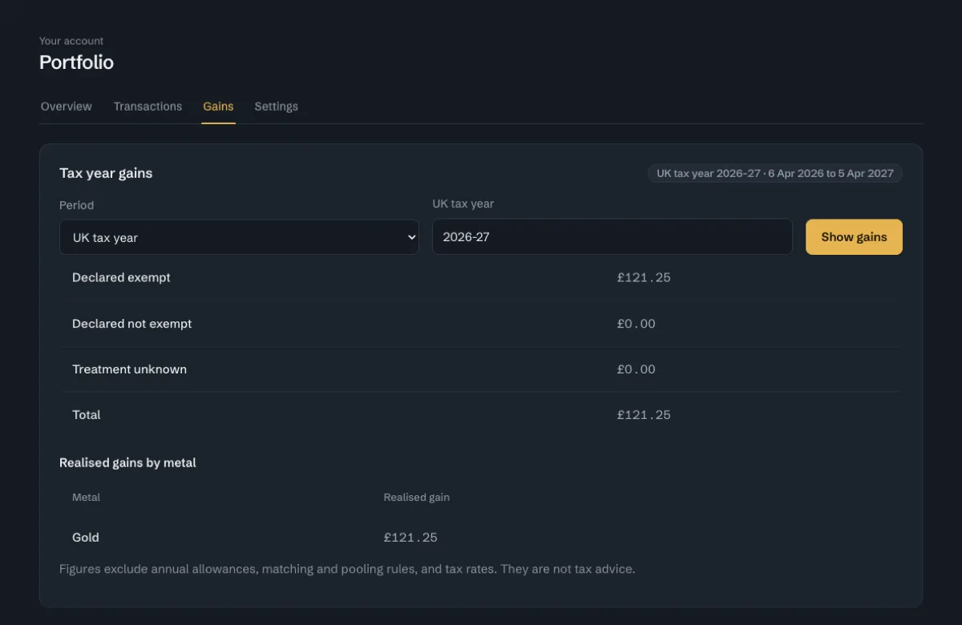Select the Declared exempt row label
962x625 pixels.
(121, 277)
